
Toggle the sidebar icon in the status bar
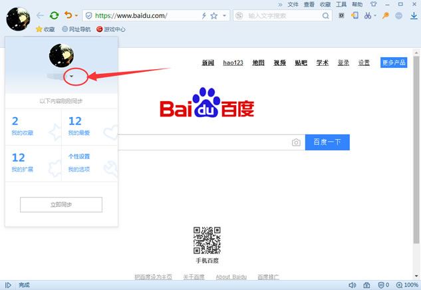coord(8,285)
